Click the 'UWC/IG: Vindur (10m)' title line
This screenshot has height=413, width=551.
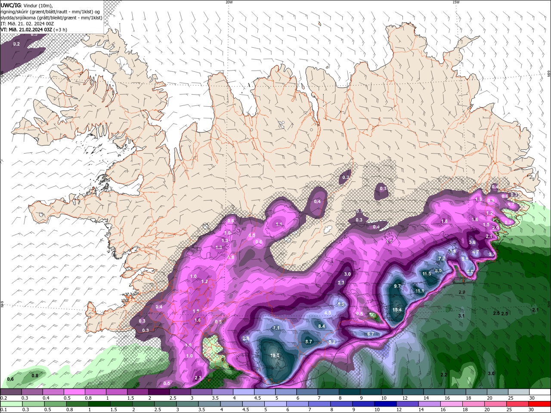(x=27, y=5)
